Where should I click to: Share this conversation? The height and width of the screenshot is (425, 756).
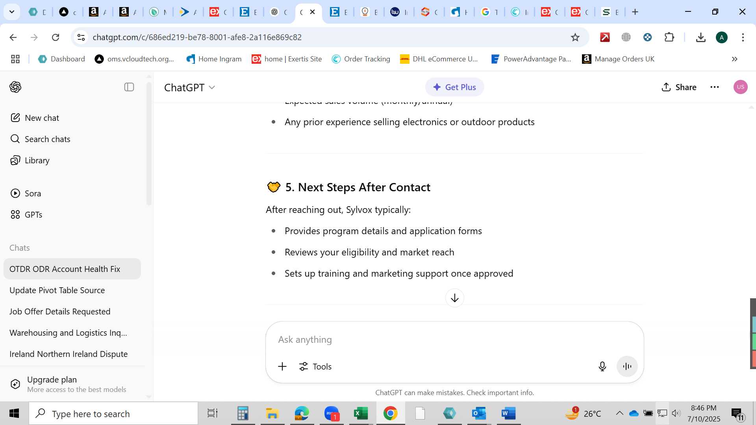tap(679, 87)
